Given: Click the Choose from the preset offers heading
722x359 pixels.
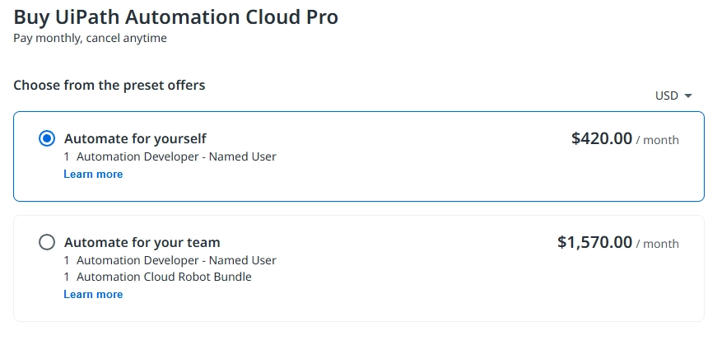Looking at the screenshot, I should (x=109, y=85).
